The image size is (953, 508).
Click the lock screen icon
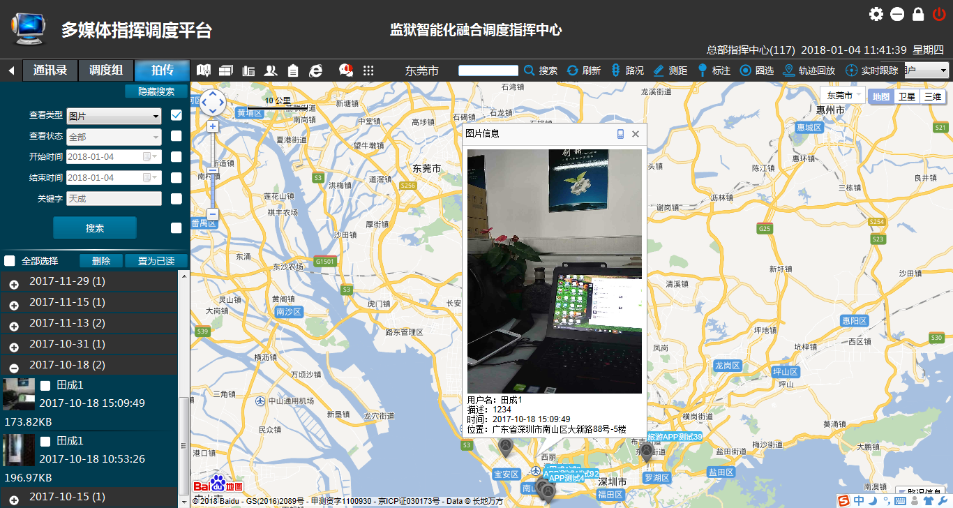tap(918, 14)
